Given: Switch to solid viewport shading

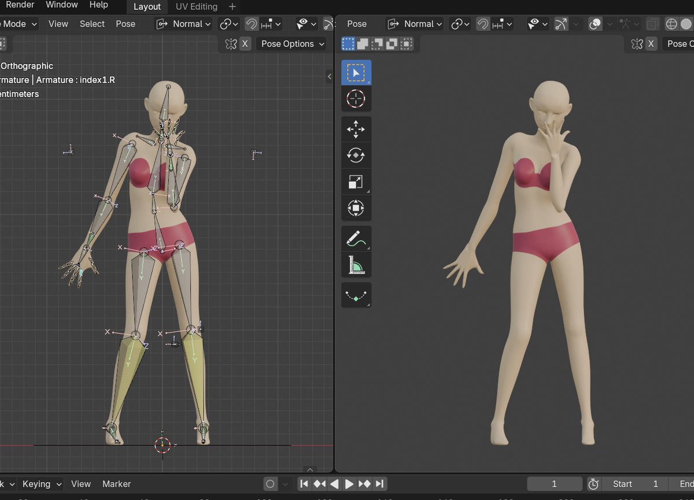Looking at the screenshot, I should [x=686, y=24].
